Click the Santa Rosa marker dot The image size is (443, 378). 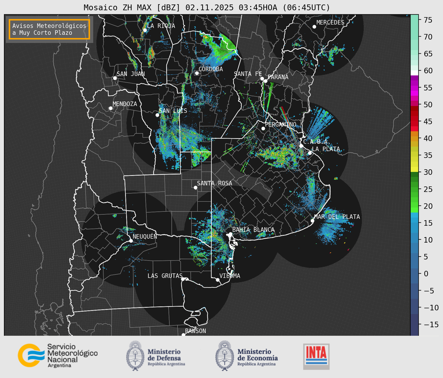click(195, 187)
